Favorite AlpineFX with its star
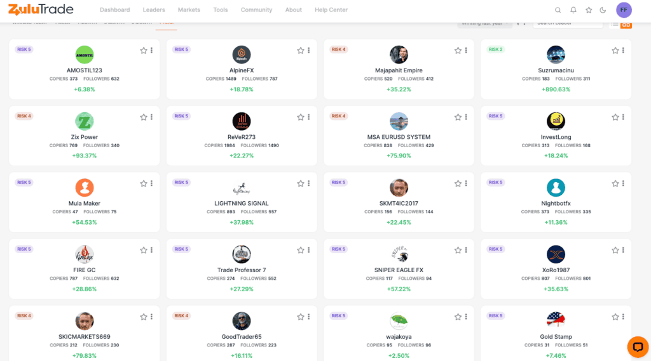This screenshot has width=651, height=361. 301,51
